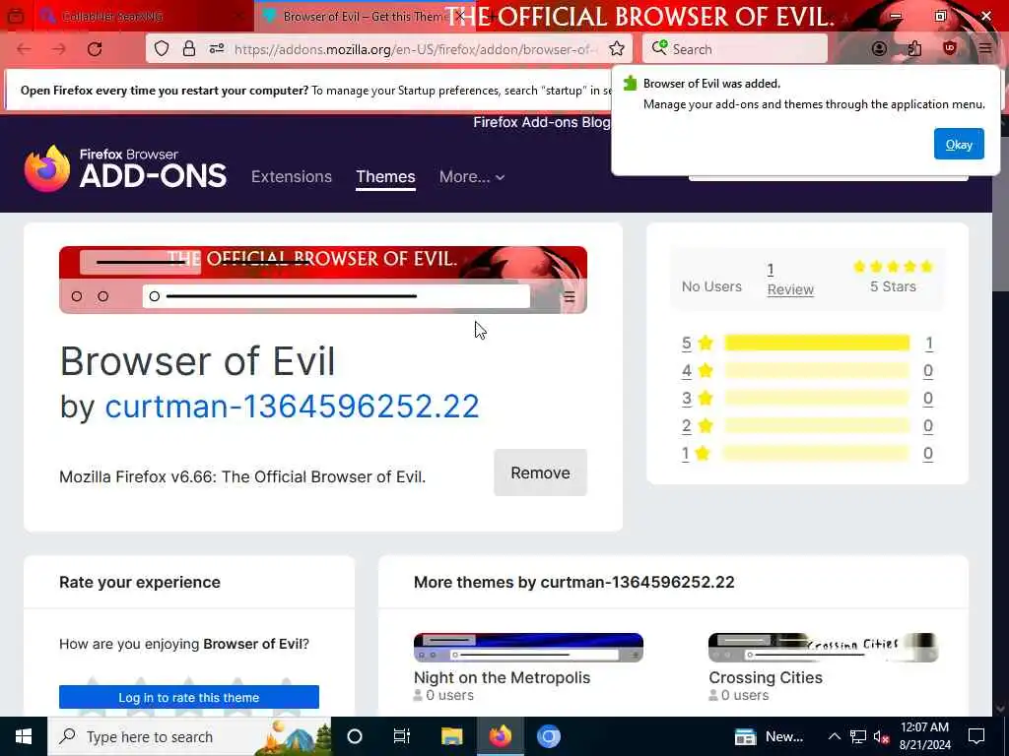Close the Browser of Evil tab

[461, 16]
